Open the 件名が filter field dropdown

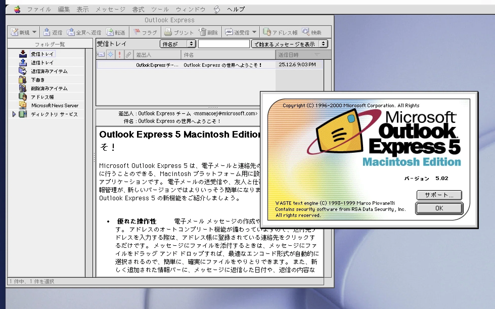[x=178, y=44]
